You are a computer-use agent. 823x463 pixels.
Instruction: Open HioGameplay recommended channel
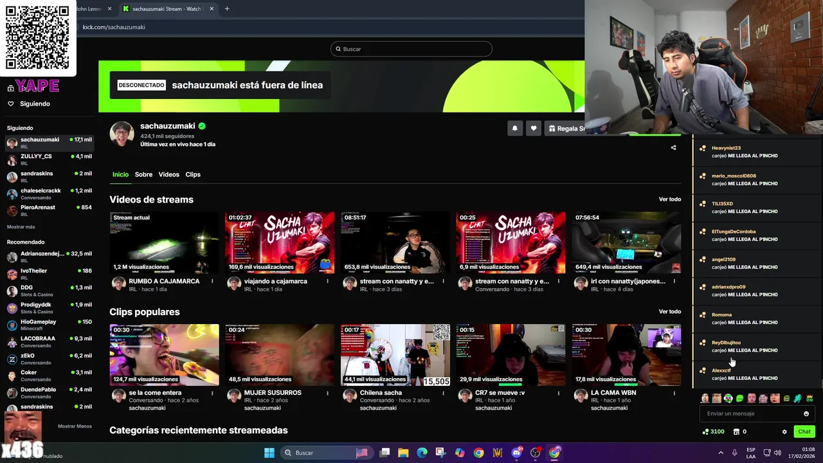tap(50, 325)
